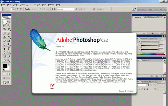This screenshot has width=168, height=106.
Task: Select the Notes tool
Action: point(4,57)
